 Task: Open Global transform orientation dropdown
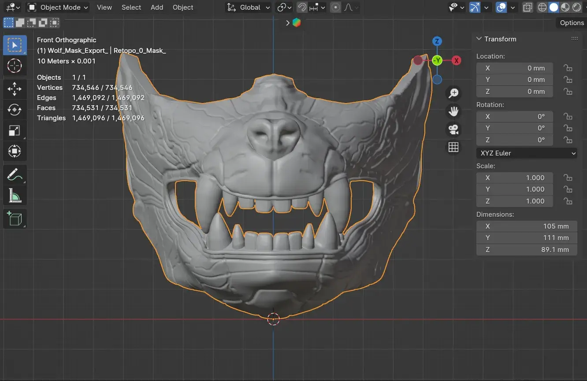tap(249, 7)
